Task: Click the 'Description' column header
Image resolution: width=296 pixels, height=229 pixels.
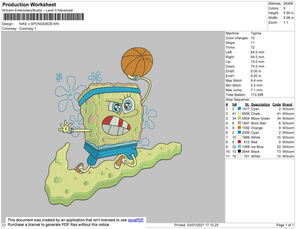Action: coord(260,104)
